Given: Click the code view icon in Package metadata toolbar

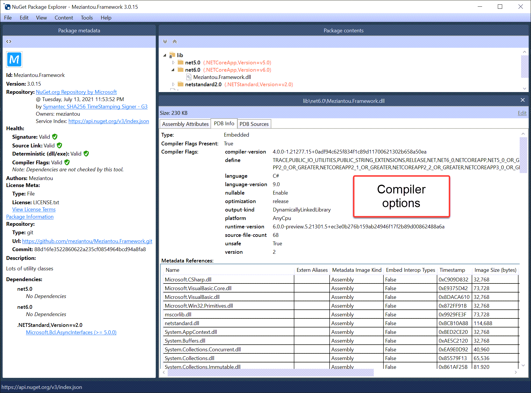Looking at the screenshot, I should [9, 41].
